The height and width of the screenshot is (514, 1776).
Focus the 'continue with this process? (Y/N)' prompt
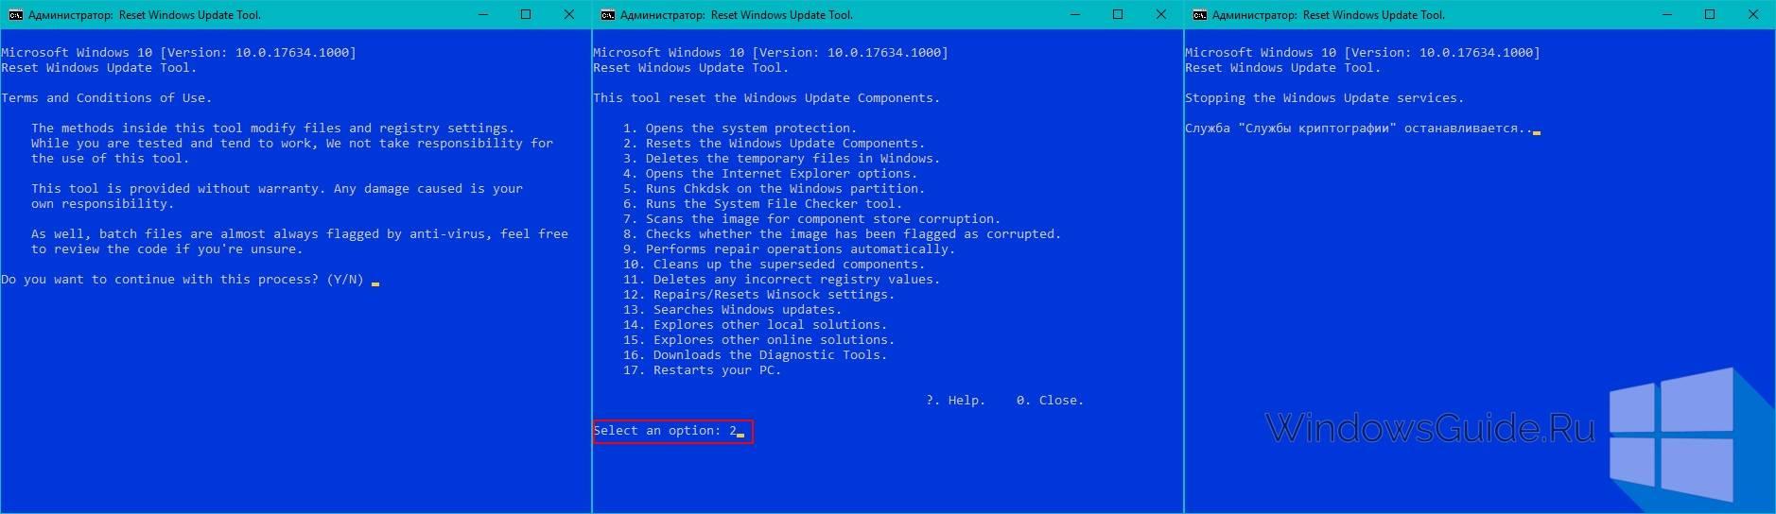click(190, 280)
